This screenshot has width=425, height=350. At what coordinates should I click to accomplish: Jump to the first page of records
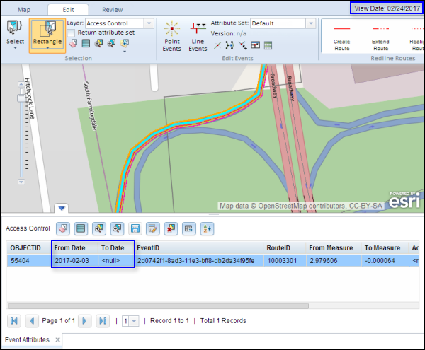pyautogui.click(x=14, y=320)
